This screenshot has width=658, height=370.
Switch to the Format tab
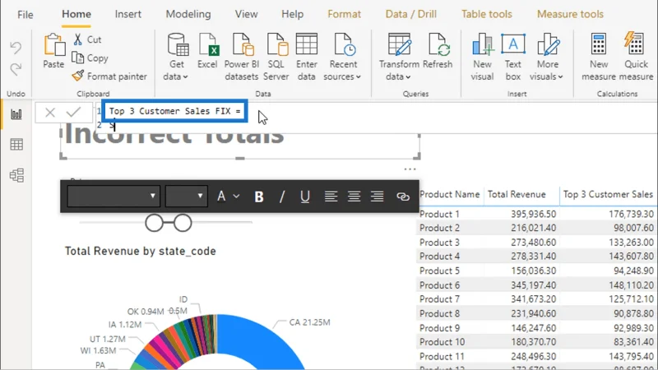(344, 14)
